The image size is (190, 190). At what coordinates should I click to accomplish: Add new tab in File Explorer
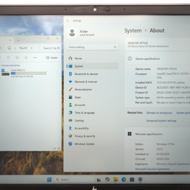pyautogui.click(x=19, y=41)
